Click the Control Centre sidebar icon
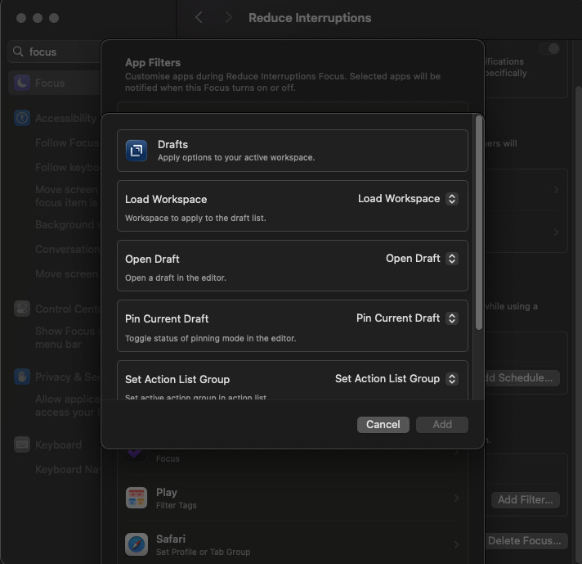 pos(22,309)
